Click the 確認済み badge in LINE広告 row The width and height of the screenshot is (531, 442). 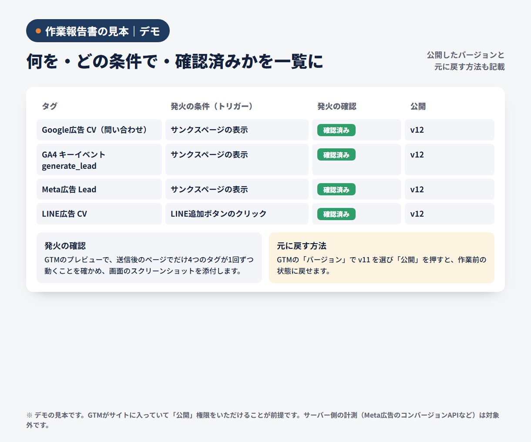[x=336, y=214]
